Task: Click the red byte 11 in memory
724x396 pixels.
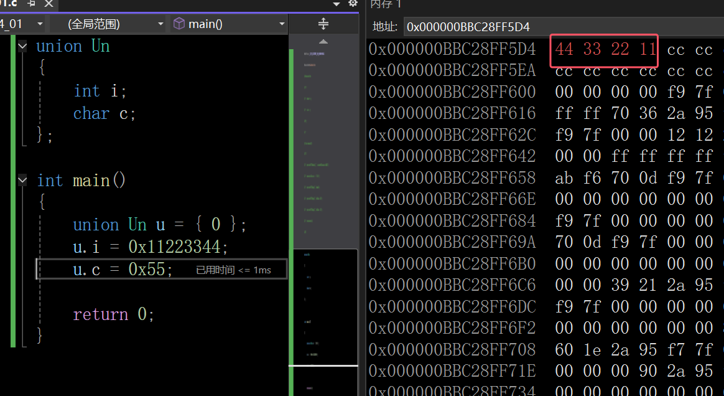Action: (648, 49)
